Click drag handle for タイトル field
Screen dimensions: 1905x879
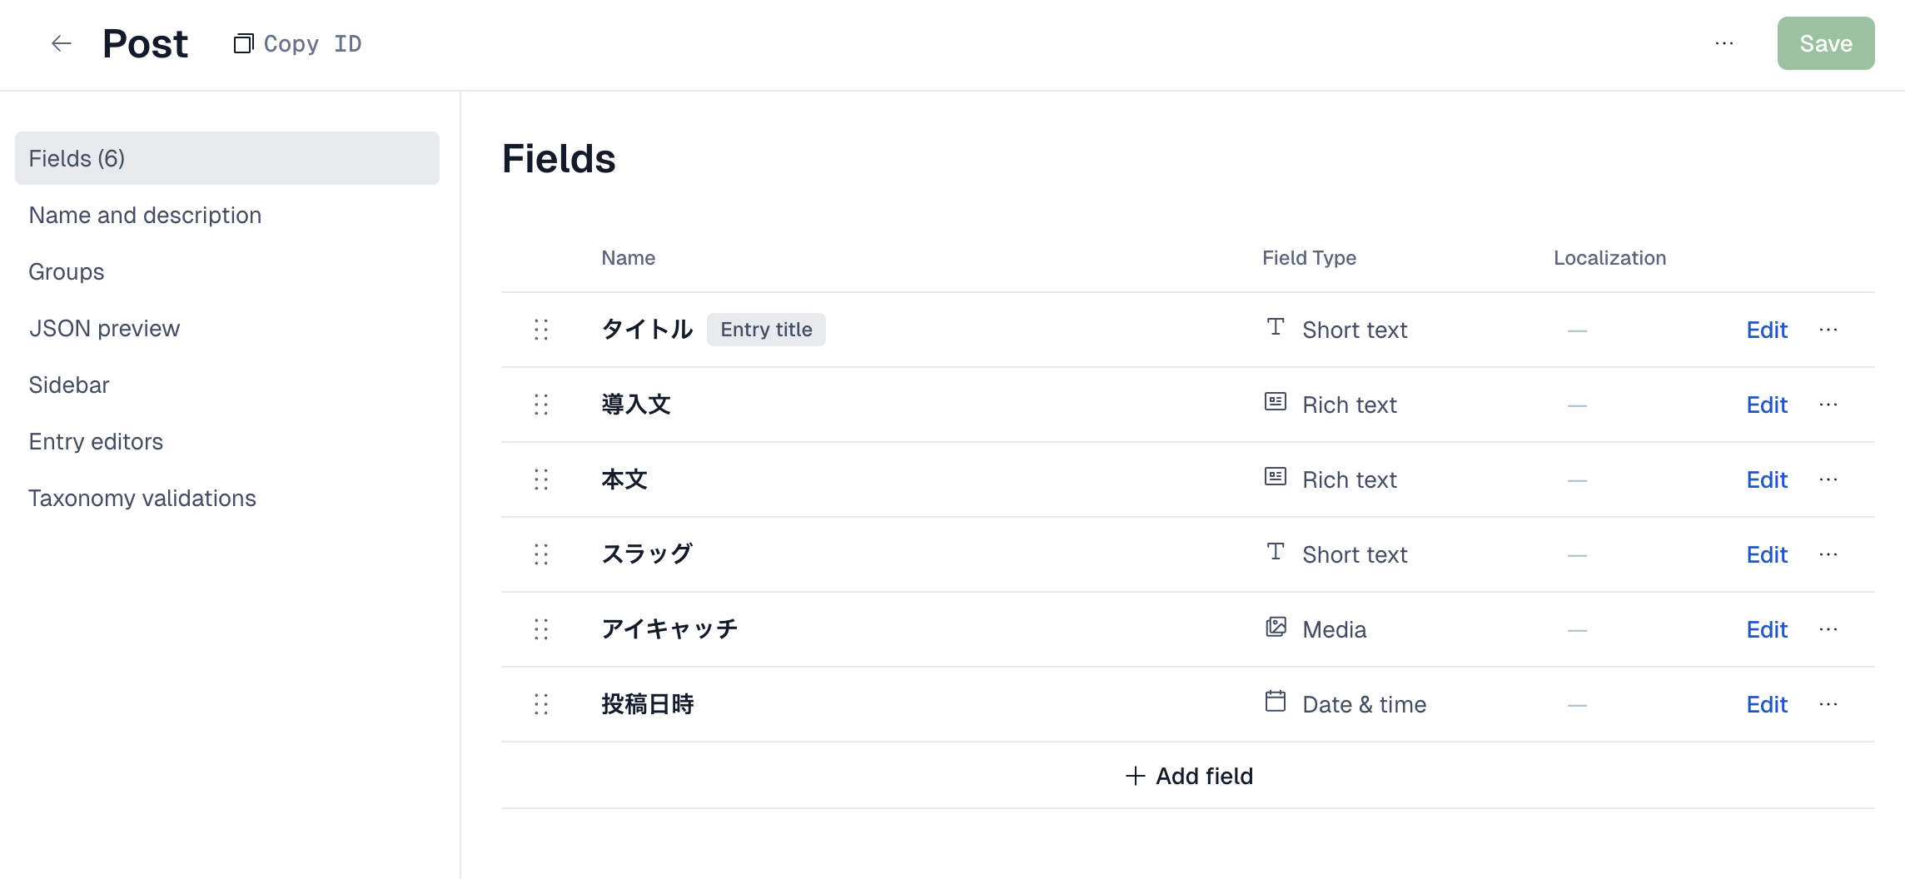pos(541,330)
